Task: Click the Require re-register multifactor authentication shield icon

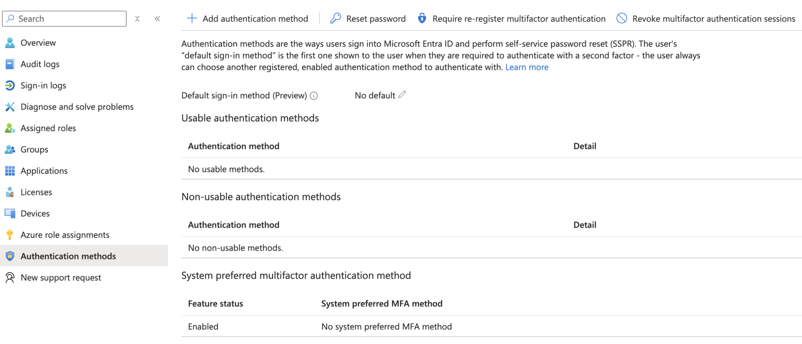Action: pos(422,18)
